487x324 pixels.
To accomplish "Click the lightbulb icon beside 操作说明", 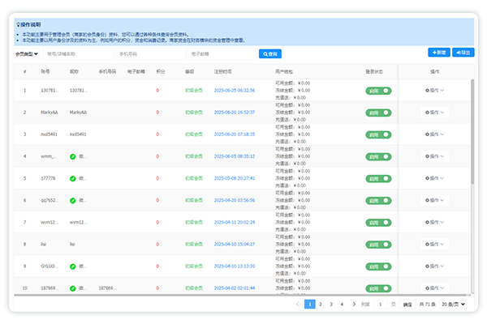I will pyautogui.click(x=18, y=25).
